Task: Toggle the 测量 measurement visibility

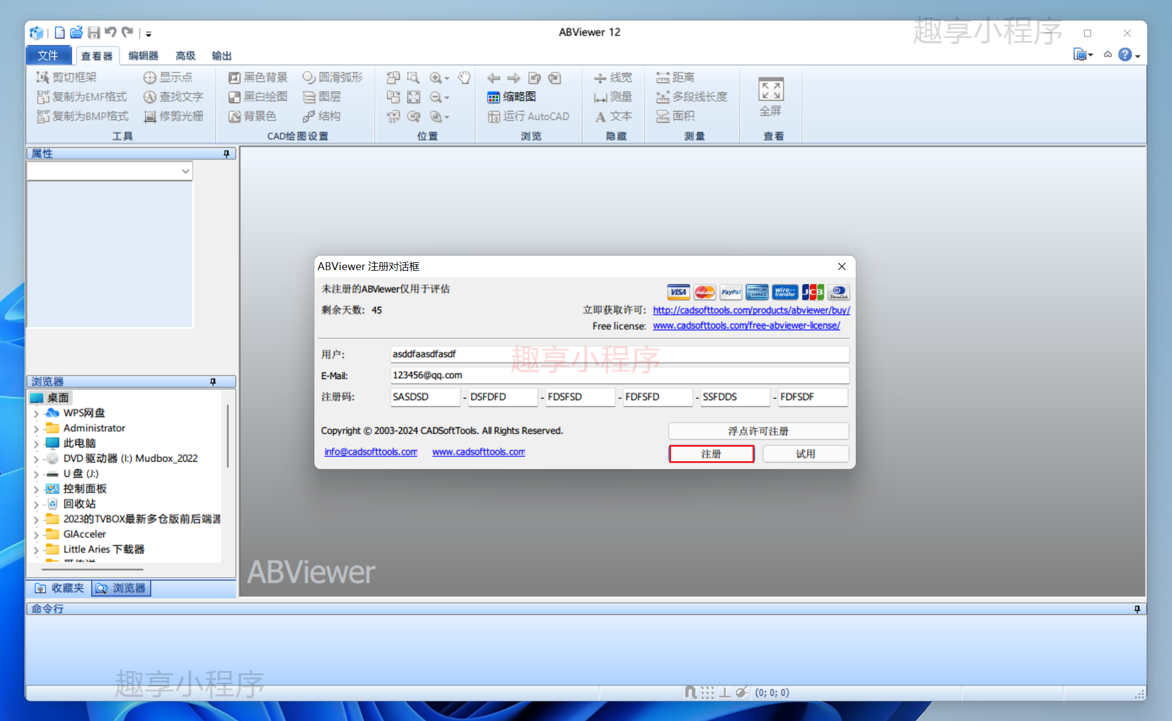Action: tap(613, 96)
